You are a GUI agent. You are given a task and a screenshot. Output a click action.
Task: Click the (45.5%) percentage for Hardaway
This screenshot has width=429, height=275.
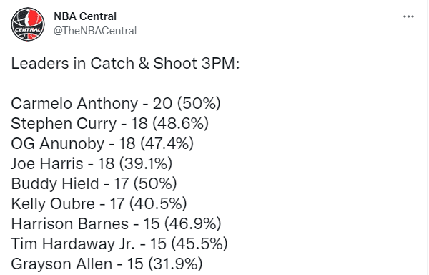point(199,244)
